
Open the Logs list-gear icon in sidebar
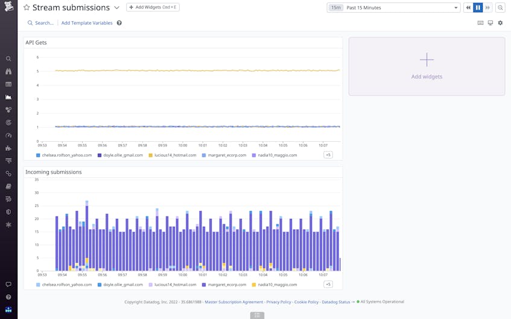point(8,199)
